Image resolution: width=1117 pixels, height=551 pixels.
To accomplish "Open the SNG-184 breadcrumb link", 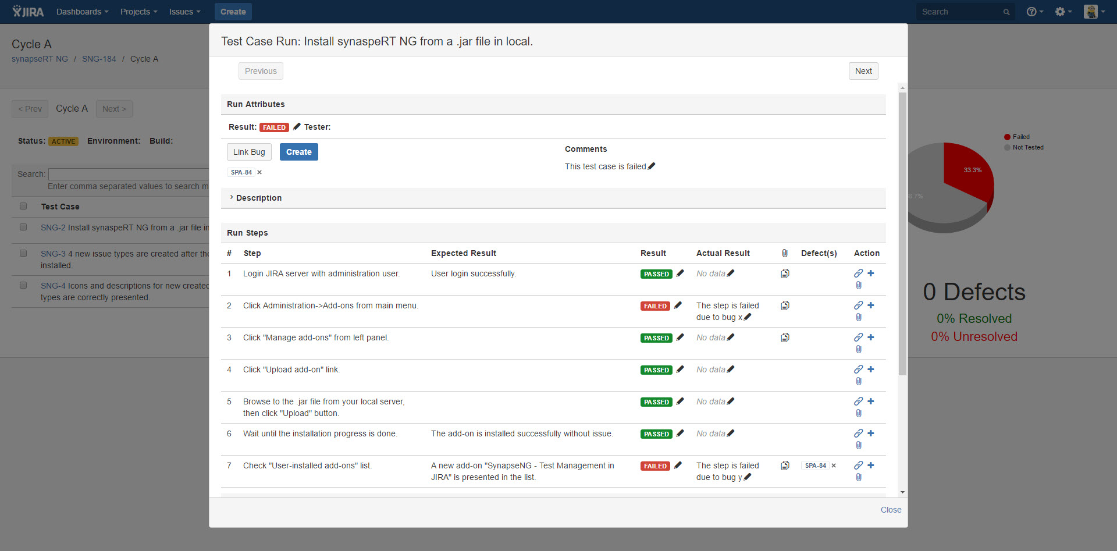I will [x=99, y=59].
